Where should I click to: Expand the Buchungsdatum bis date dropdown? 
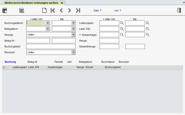pos(73,23)
